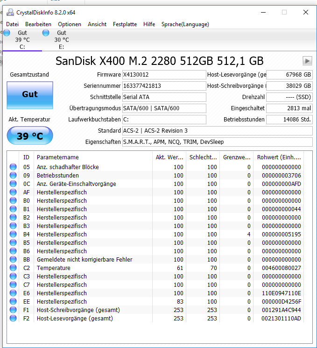Viewport: 317px width, 348px height.
Task: Select the C: drive tab
Action: [x=22, y=40]
